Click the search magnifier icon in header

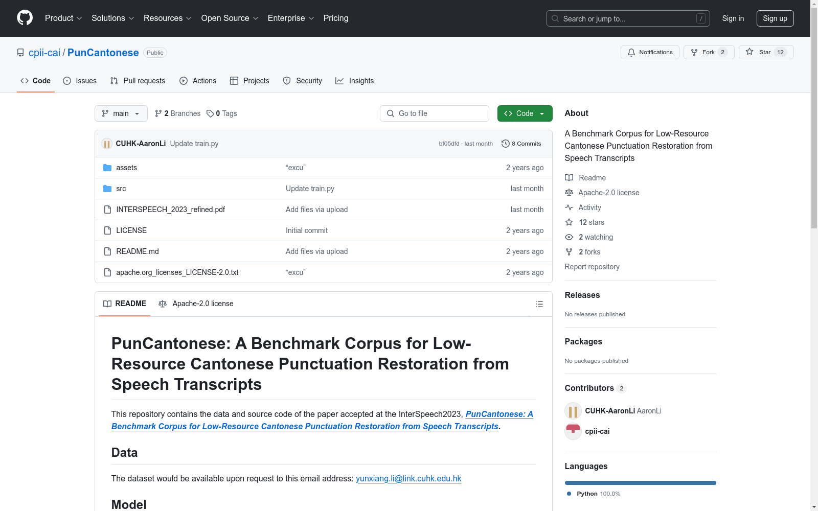pos(555,18)
